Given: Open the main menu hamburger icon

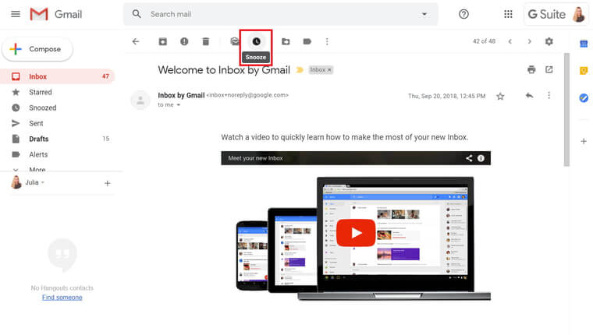Looking at the screenshot, I should tap(16, 14).
